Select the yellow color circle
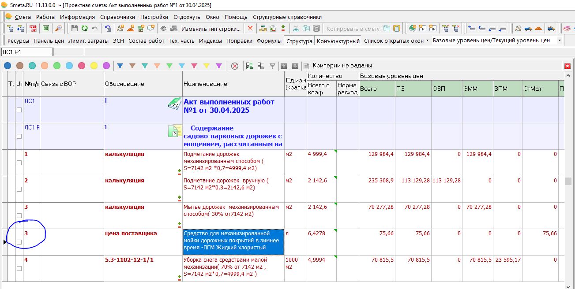Viewport: 575px width, 289px height. pyautogui.click(x=94, y=66)
